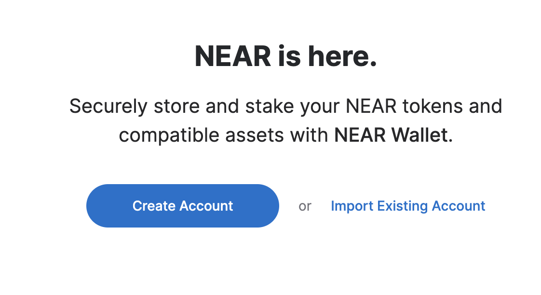
Task: Click the word 'compatible' in the description
Action: 169,136
